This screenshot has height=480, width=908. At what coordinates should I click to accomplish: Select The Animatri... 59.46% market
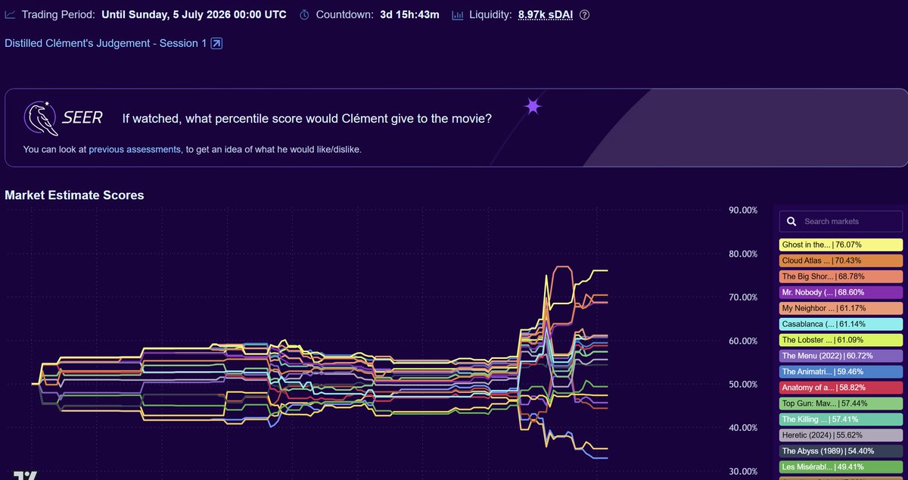pyautogui.click(x=841, y=372)
